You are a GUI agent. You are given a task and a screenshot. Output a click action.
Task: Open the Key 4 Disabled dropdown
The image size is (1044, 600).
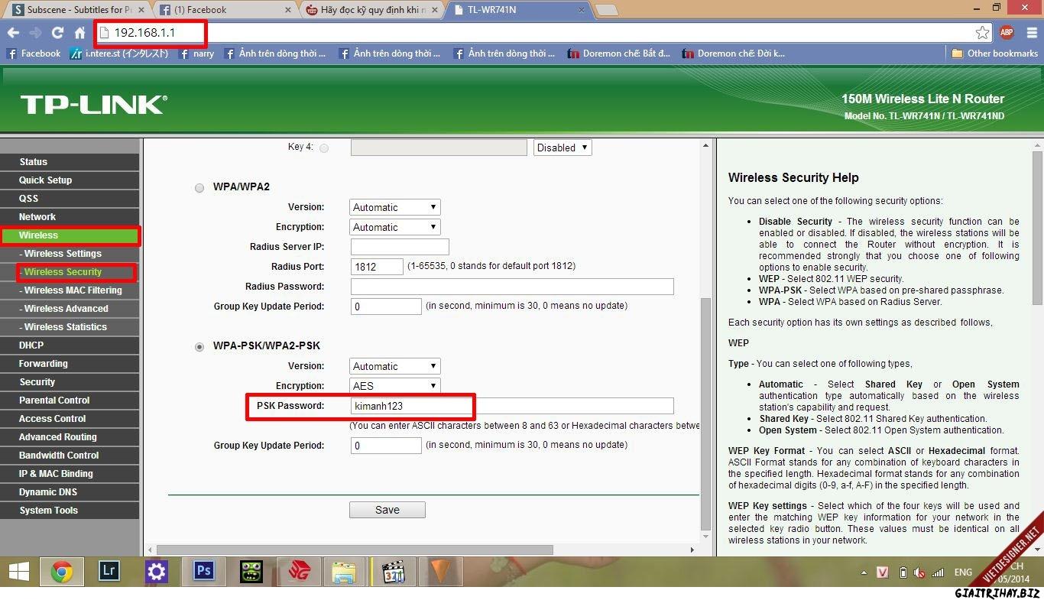[562, 148]
